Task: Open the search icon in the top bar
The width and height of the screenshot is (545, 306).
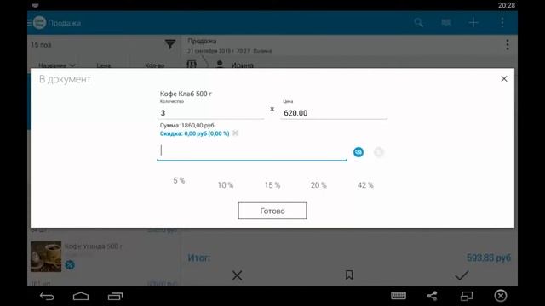Action: tap(419, 23)
